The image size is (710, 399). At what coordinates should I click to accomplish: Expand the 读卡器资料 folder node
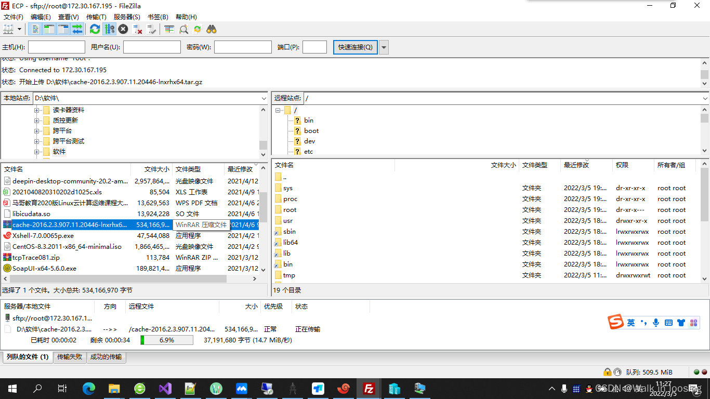37,110
